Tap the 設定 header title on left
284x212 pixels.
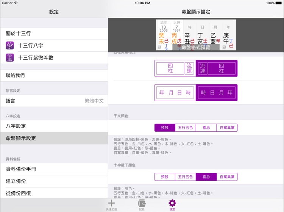click(x=54, y=12)
